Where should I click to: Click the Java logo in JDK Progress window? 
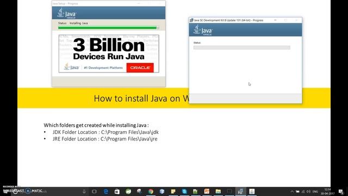tap(203, 30)
